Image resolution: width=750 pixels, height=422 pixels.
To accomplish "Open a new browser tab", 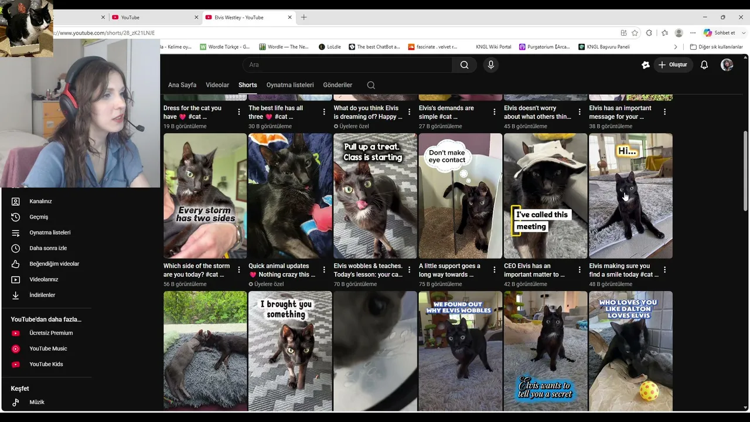I will [304, 18].
